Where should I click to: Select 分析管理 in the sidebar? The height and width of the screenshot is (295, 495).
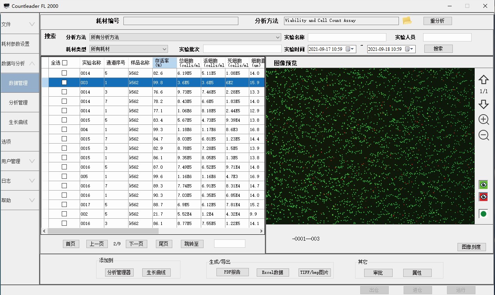18,103
